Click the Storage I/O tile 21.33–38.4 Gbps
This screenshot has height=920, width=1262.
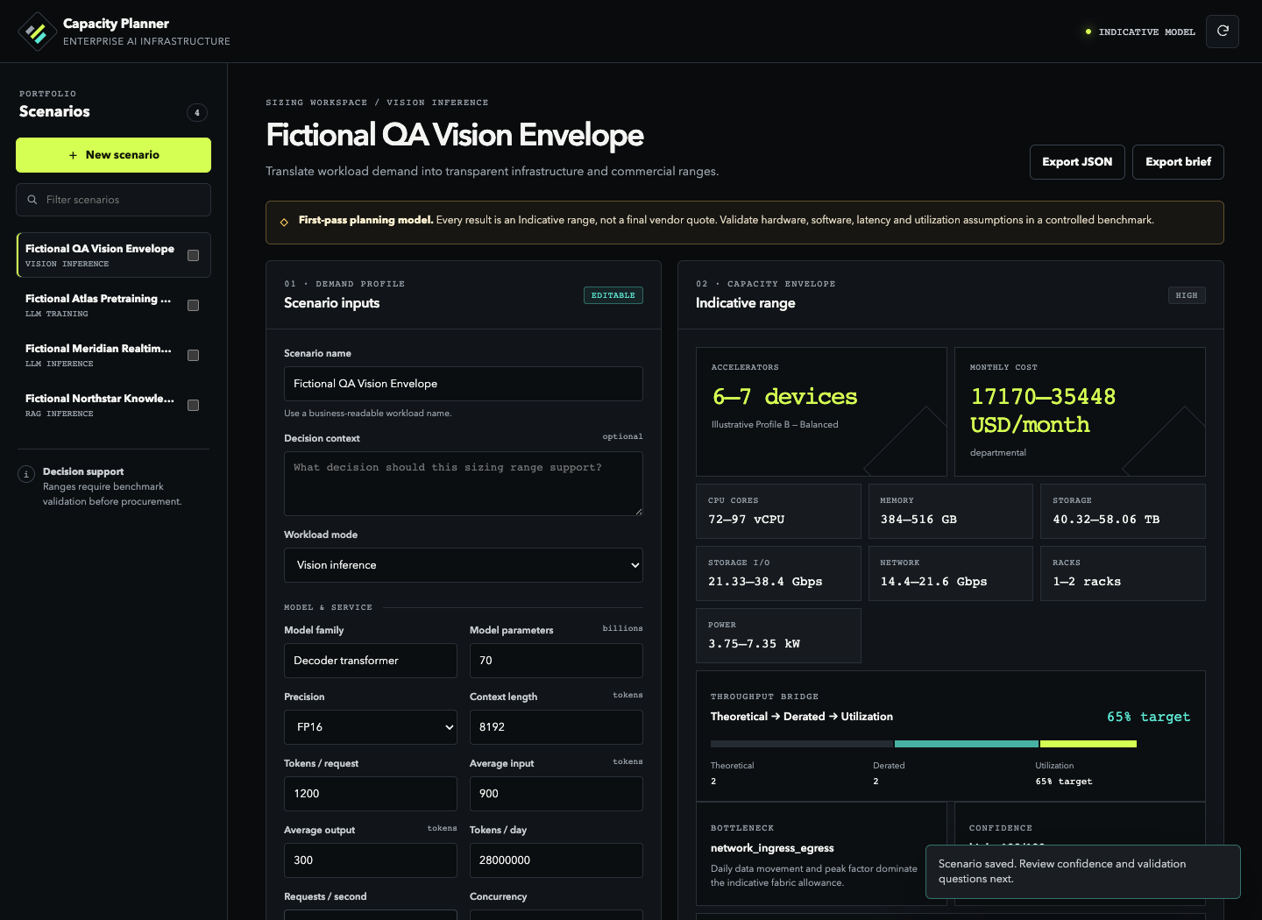point(778,574)
